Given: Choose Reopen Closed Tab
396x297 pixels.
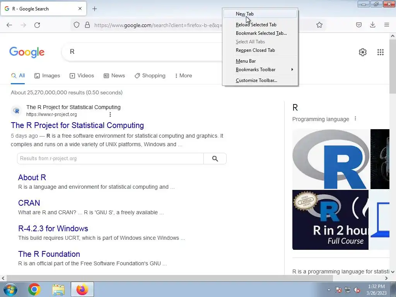Looking at the screenshot, I should [260, 50].
